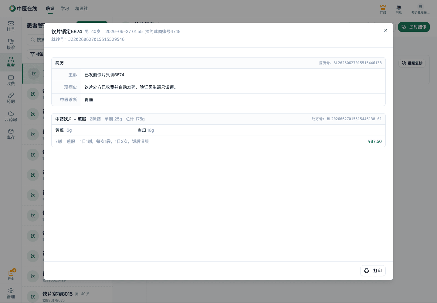Screen dimensions: 437x303
Task: Switch to the 精医社 tab
Action: (81, 8)
